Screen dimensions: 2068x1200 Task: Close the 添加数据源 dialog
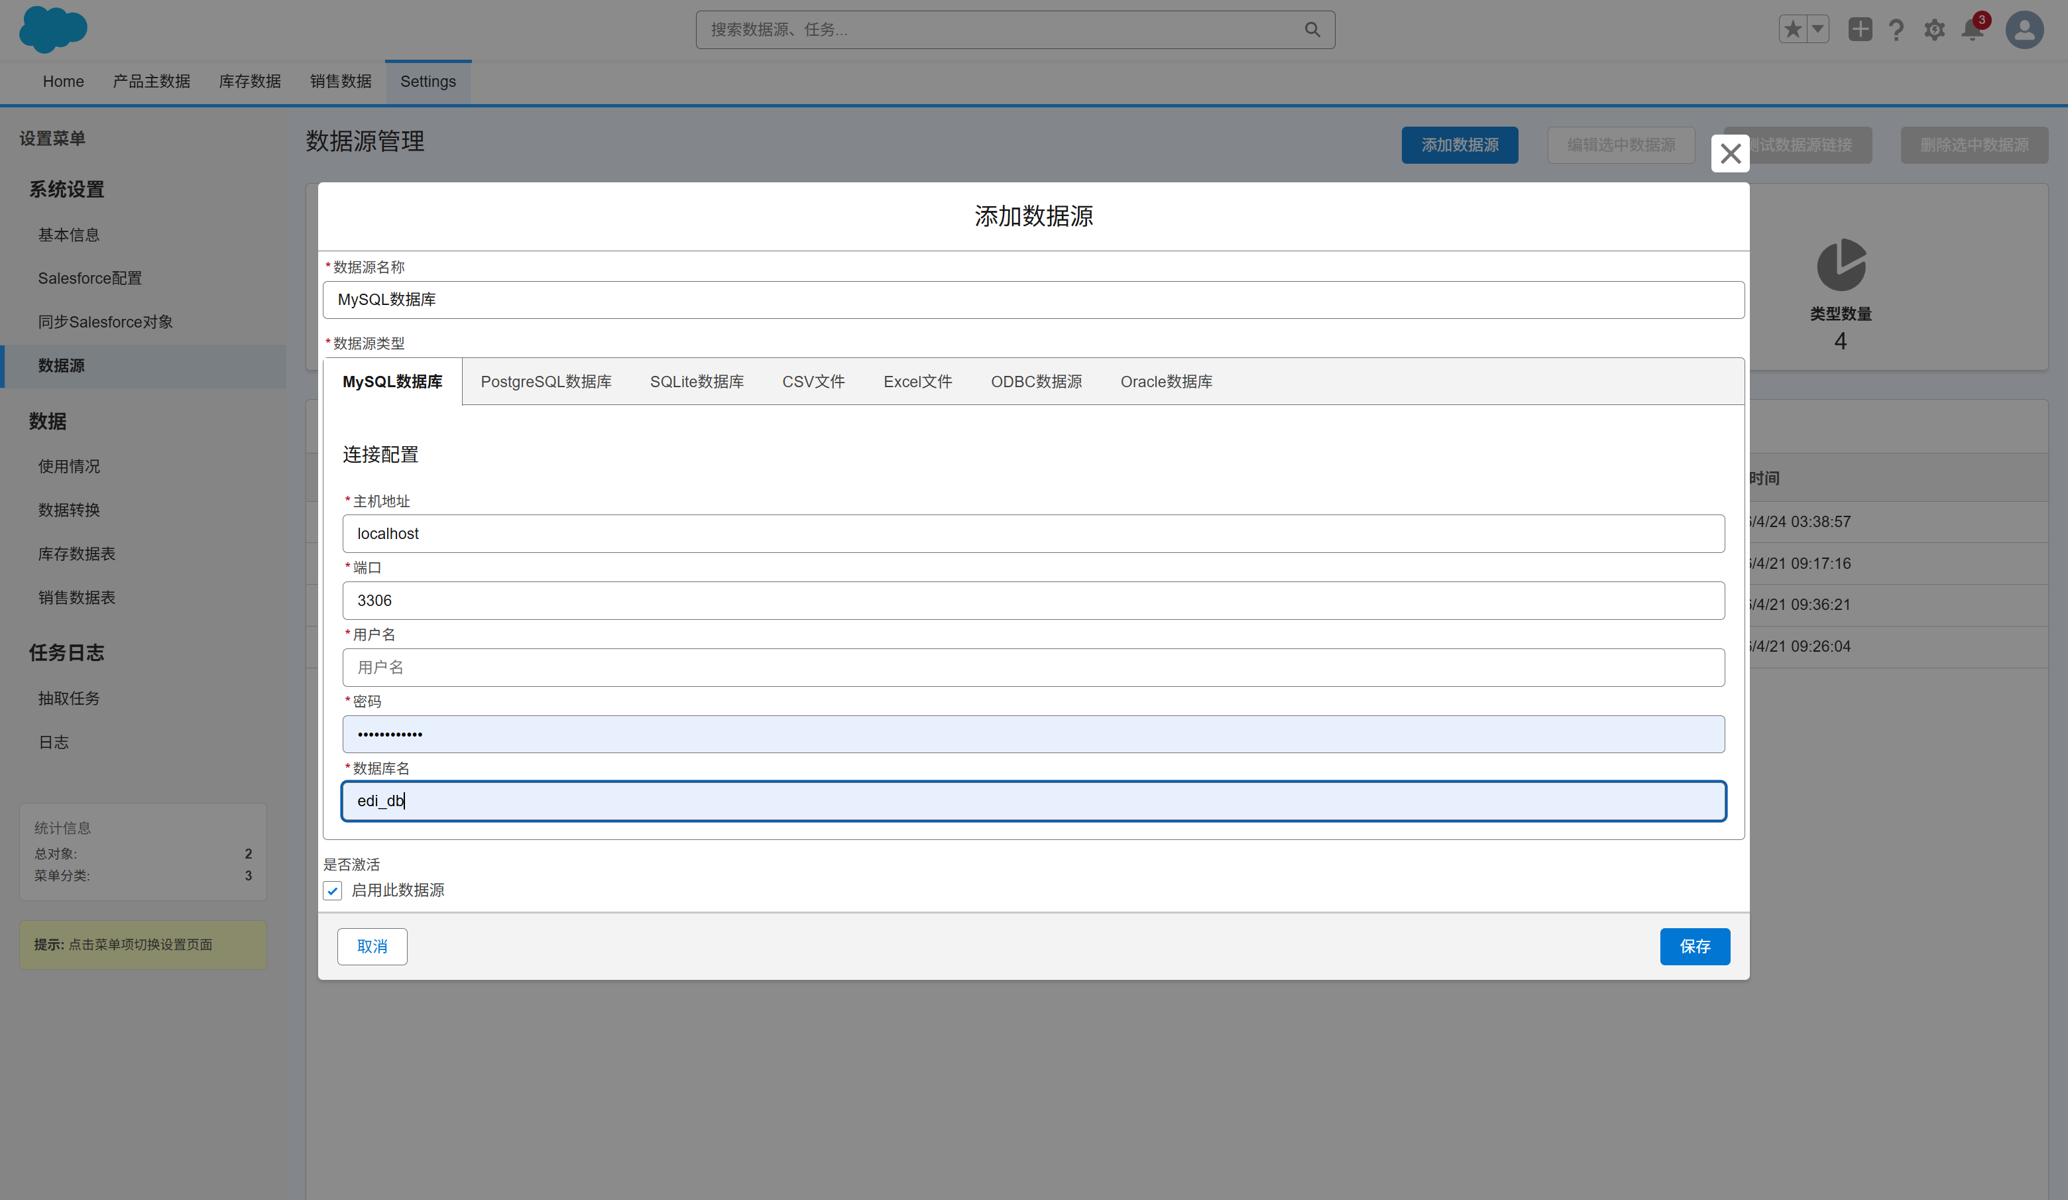(x=1730, y=154)
